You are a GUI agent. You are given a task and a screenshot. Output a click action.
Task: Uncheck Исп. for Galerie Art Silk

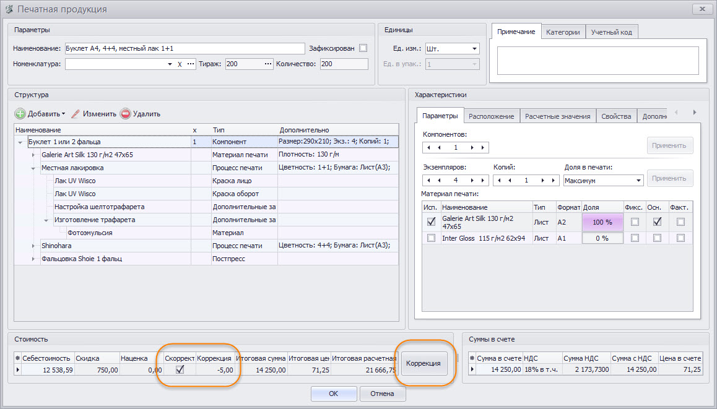pyautogui.click(x=431, y=222)
